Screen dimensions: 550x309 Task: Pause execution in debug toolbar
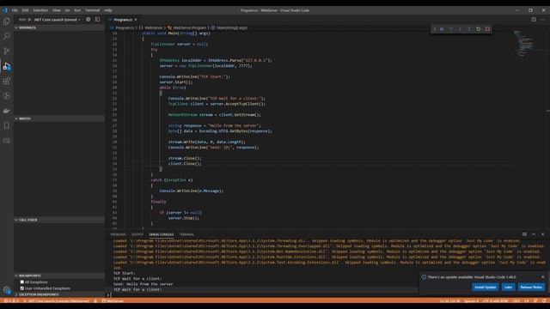442,29
